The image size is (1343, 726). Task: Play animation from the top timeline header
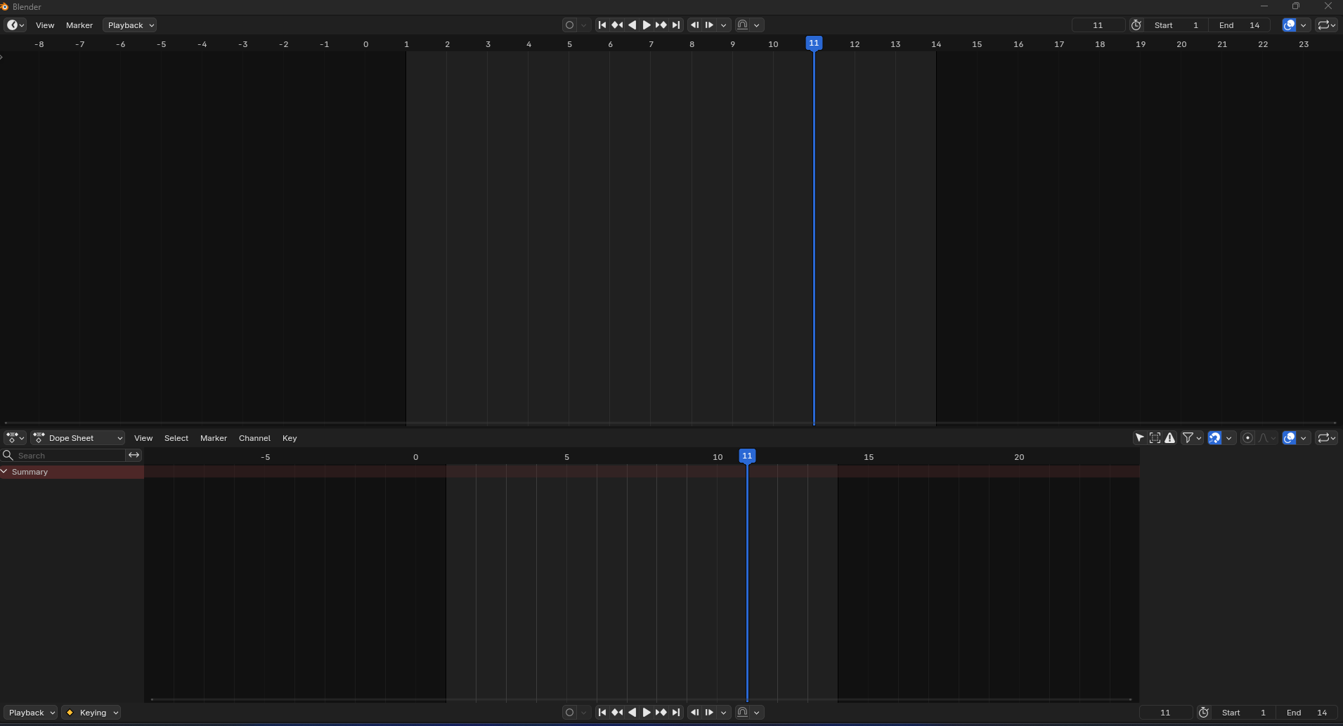[647, 25]
